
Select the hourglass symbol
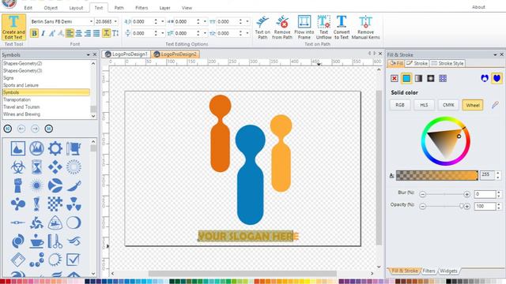point(36,167)
